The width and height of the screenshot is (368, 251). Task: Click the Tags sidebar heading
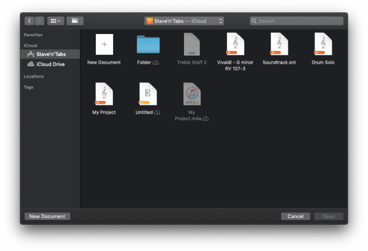[29, 87]
